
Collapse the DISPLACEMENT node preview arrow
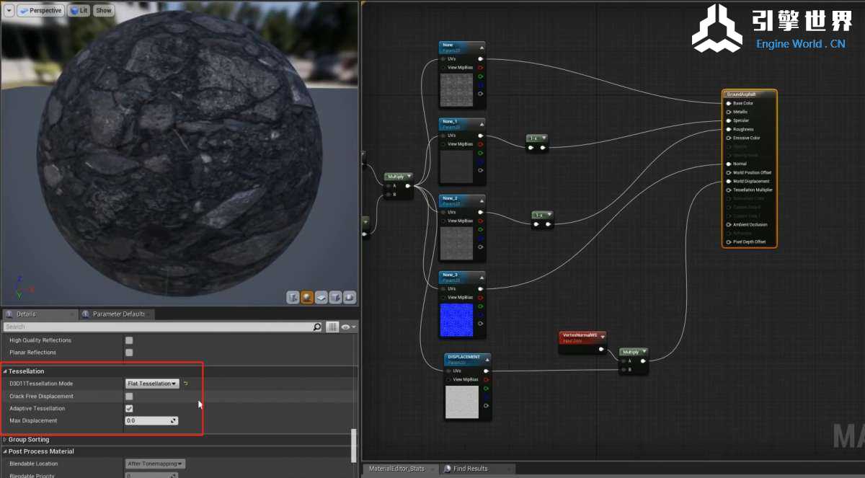[x=486, y=359]
